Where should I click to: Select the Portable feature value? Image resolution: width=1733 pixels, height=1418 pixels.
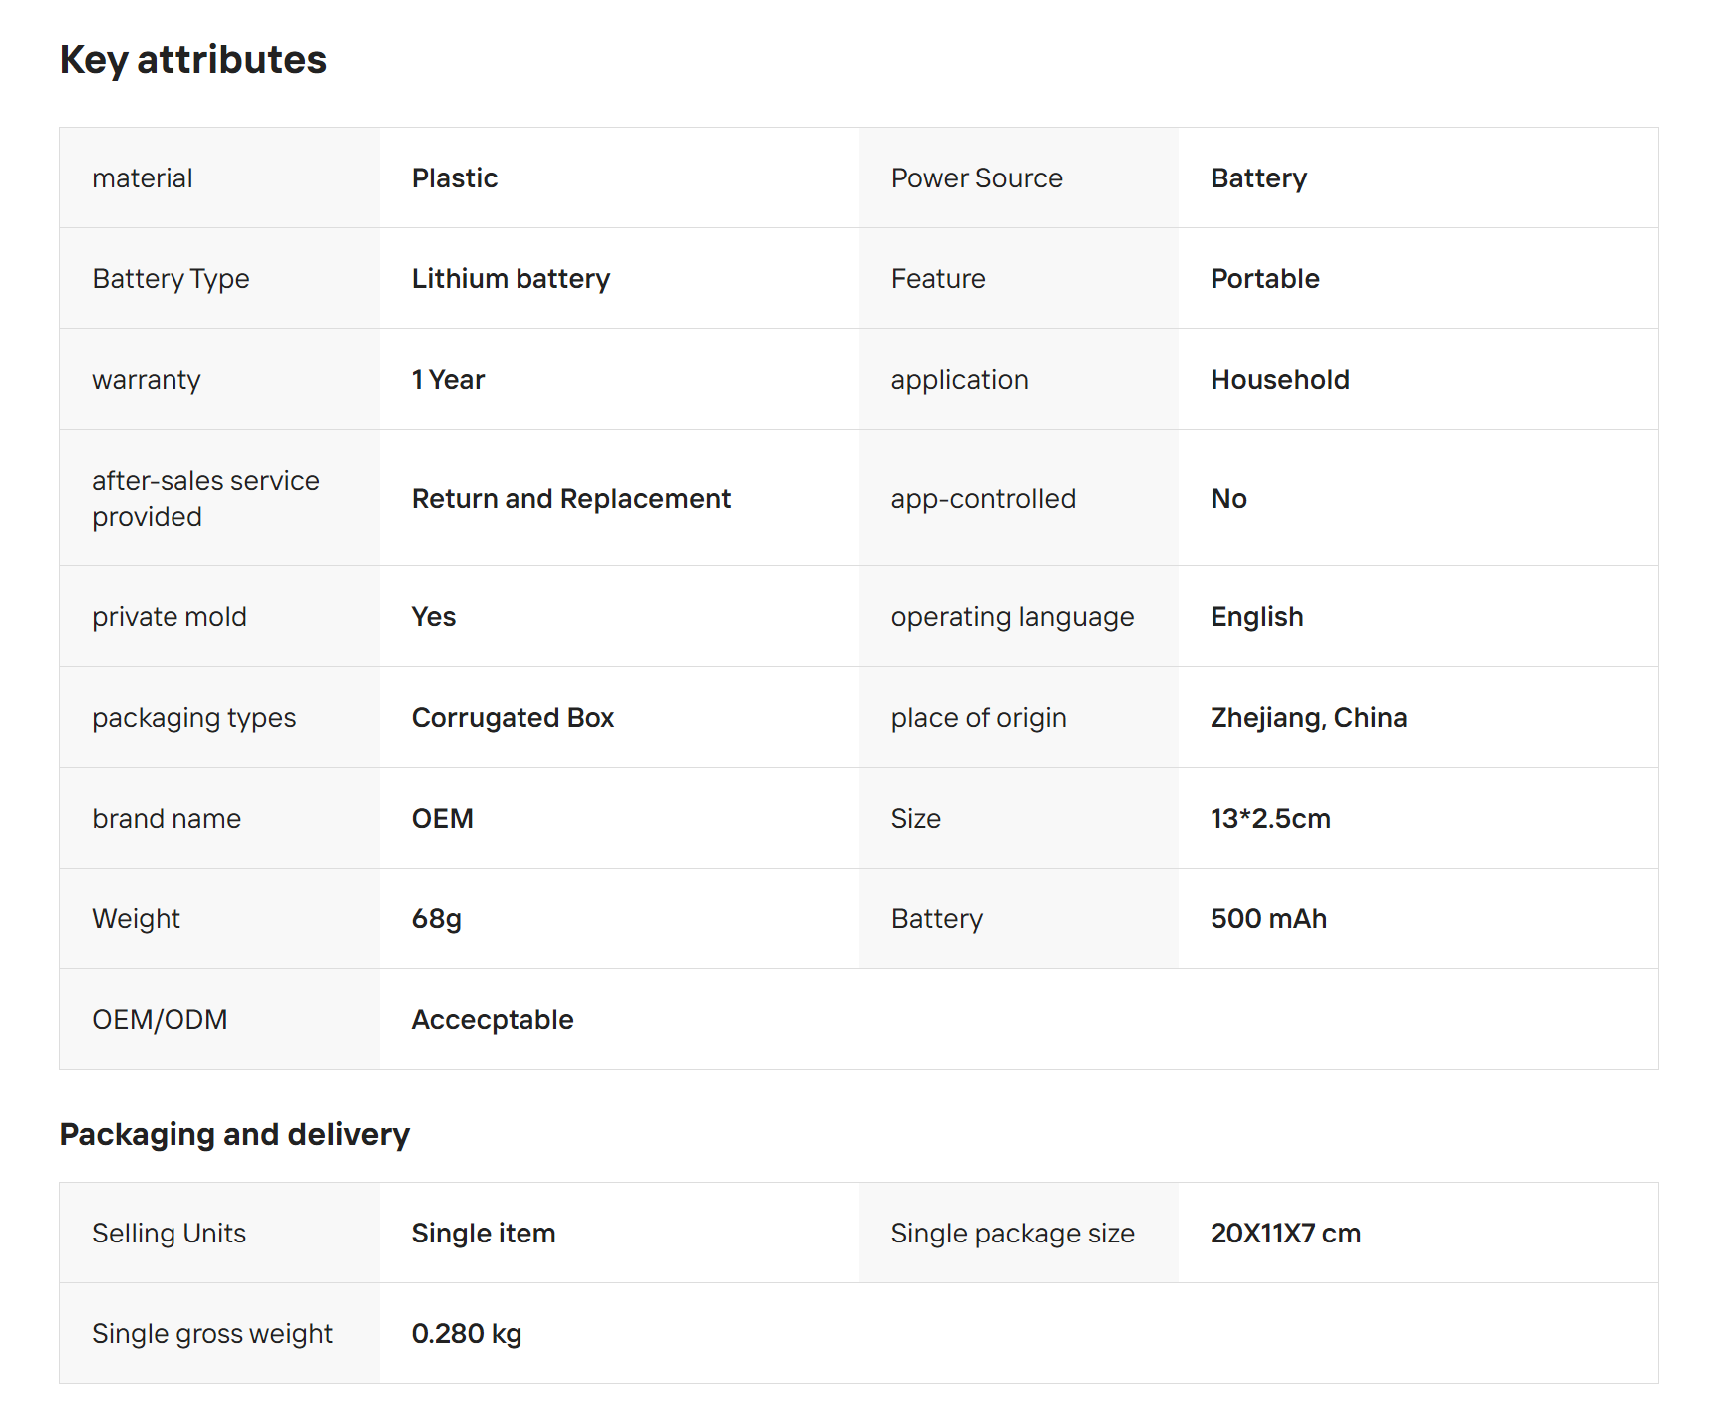[x=1264, y=279]
